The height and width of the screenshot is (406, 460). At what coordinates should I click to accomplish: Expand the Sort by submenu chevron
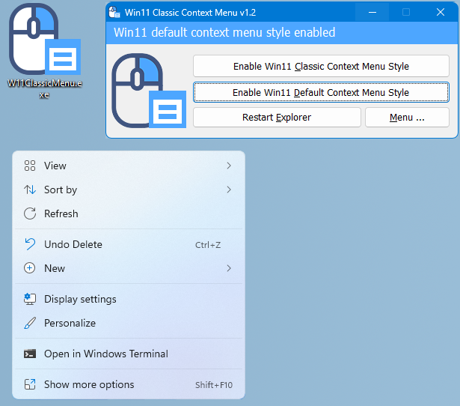pos(229,190)
